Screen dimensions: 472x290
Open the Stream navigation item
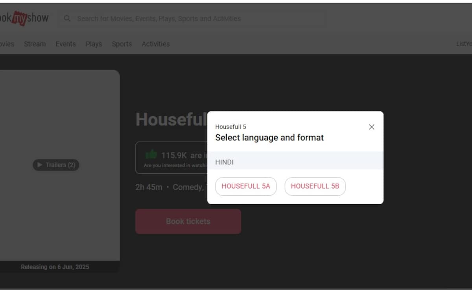click(x=35, y=44)
